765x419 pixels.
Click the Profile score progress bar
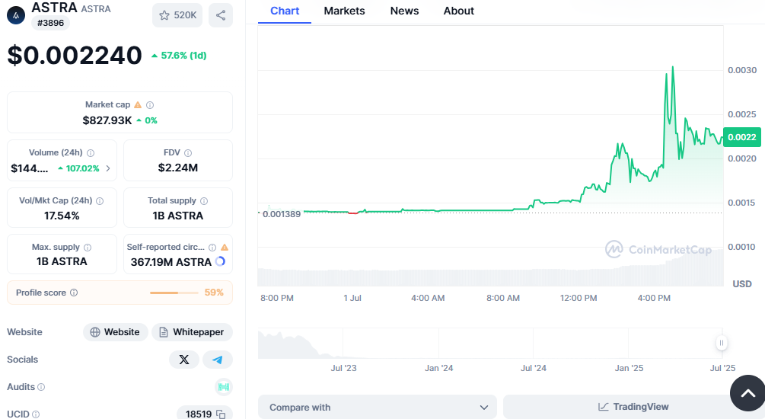coord(174,293)
